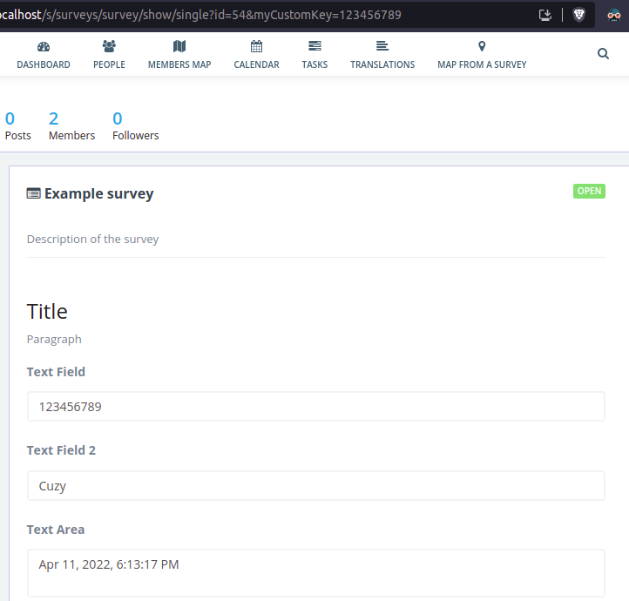Screen dimensions: 629x601
Task: Click the 'Text Area' label
Action: (56, 530)
